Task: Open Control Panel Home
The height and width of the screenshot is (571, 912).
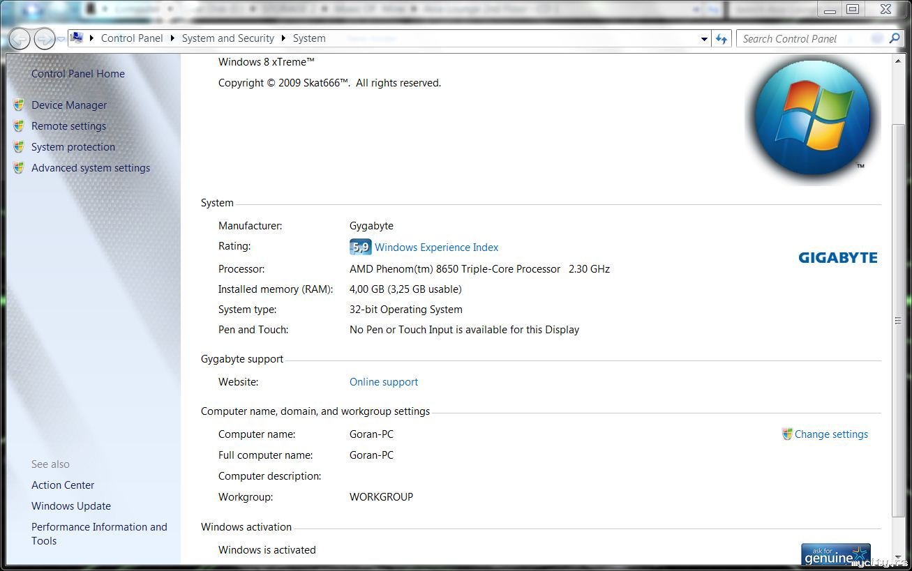Action: click(78, 74)
